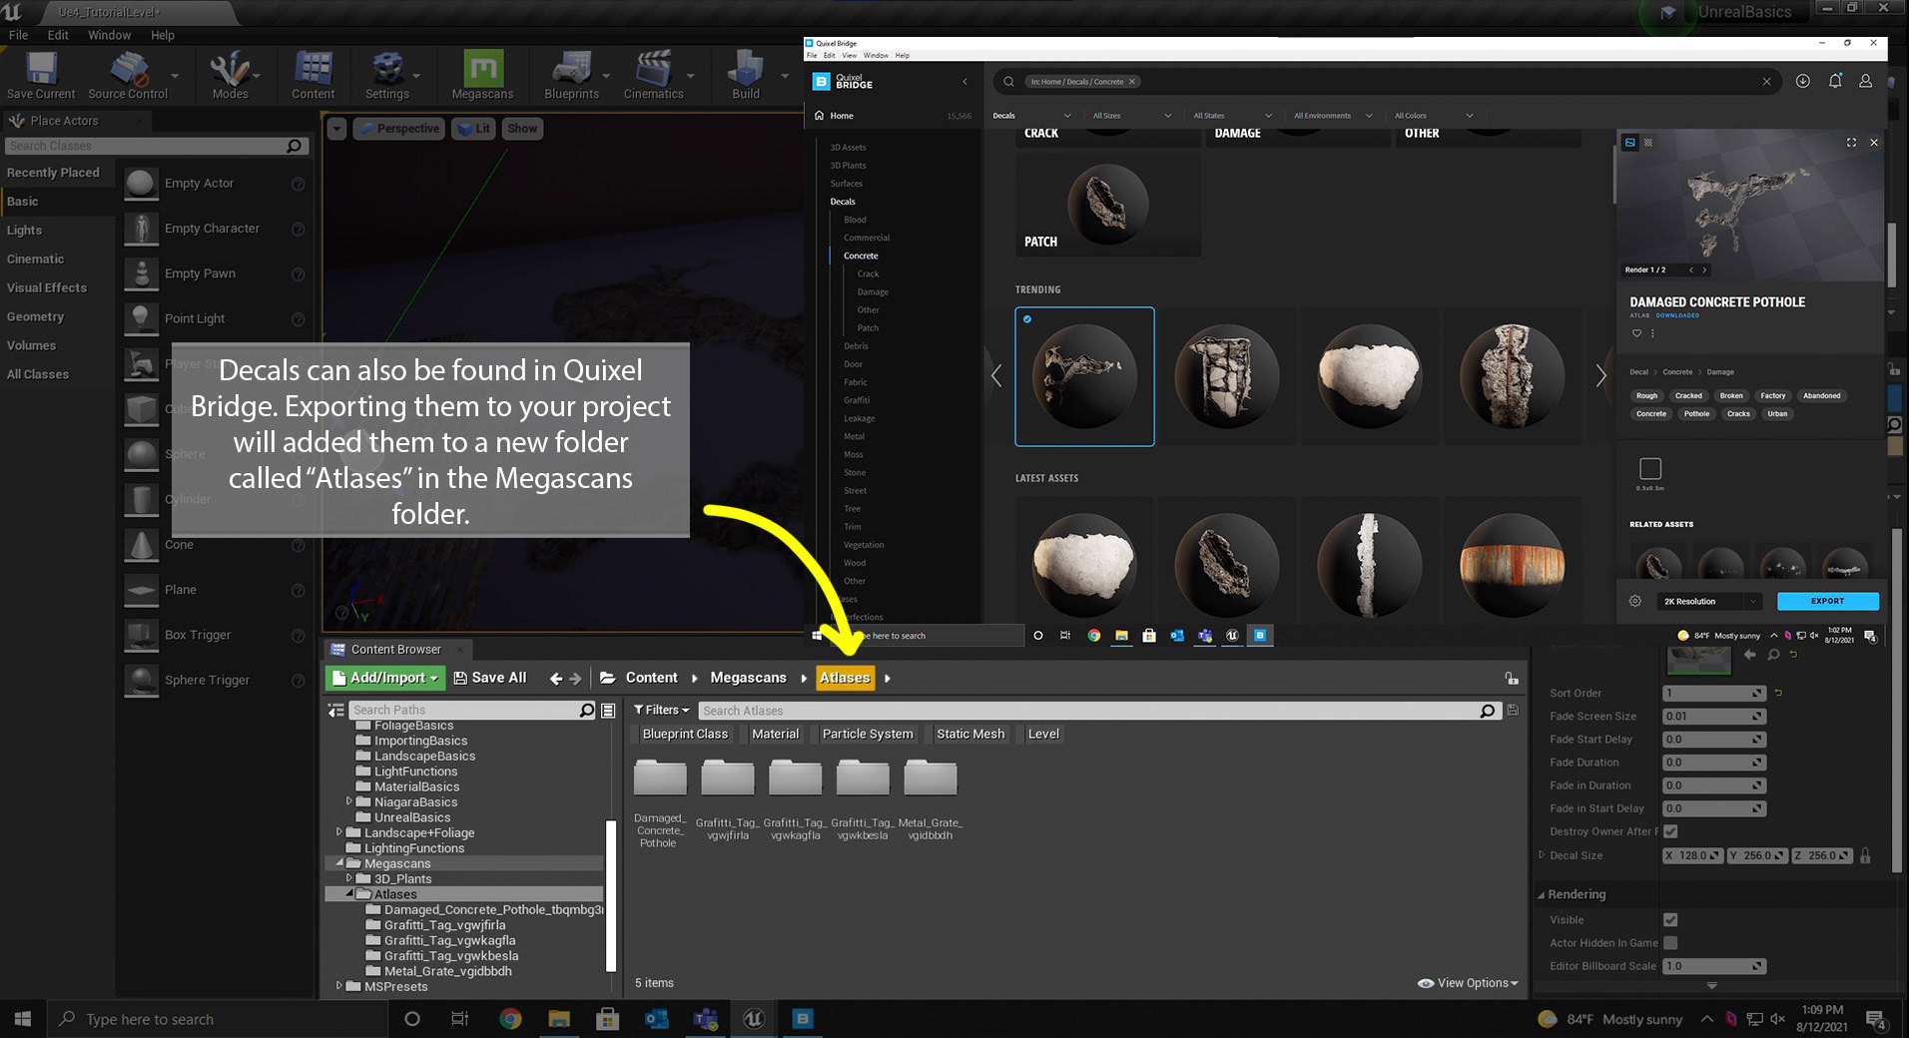1909x1038 pixels.
Task: Toggle sources panel view icon
Action: point(335,711)
